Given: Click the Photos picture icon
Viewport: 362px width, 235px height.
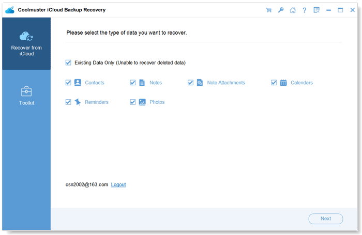Looking at the screenshot, I should (142, 102).
